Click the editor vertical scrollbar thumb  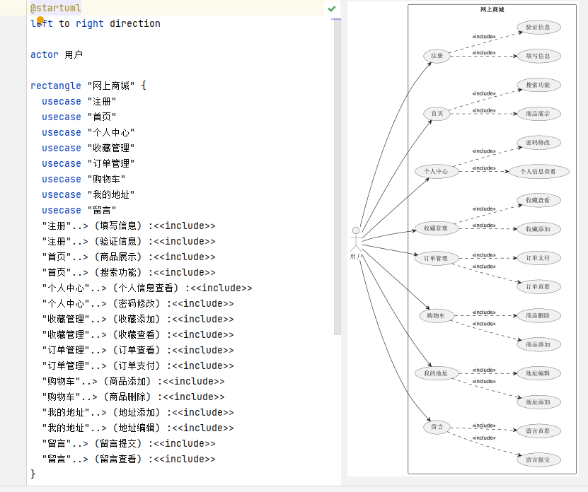point(337,176)
